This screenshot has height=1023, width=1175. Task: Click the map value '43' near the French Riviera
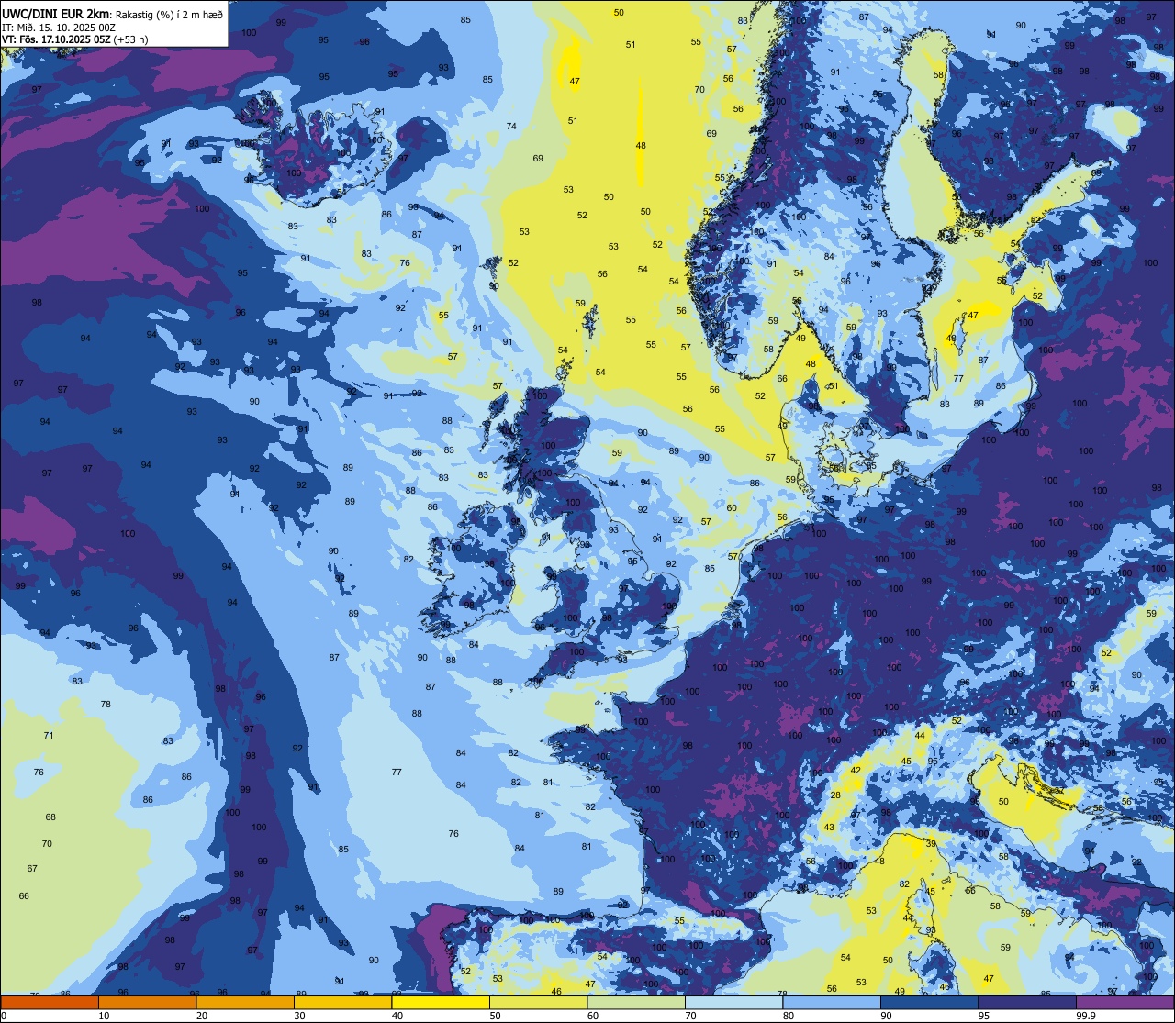coord(829,828)
